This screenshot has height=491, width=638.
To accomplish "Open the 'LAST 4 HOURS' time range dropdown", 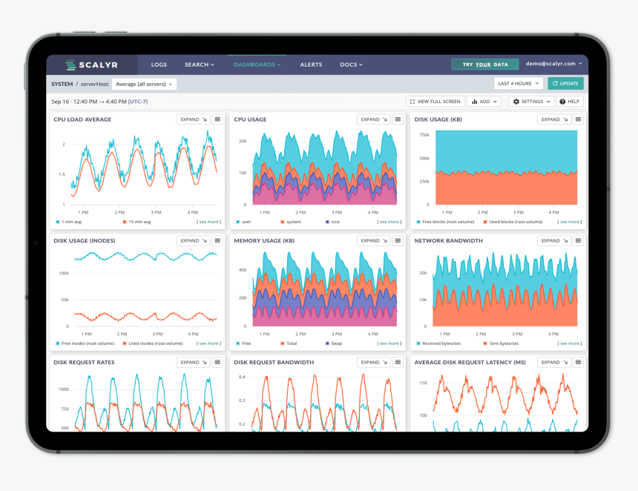I will (517, 83).
